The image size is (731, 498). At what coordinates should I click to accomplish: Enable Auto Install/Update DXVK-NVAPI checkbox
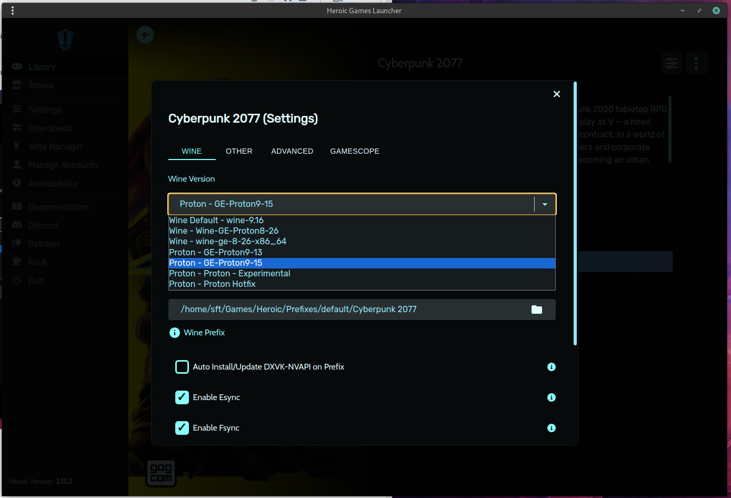182,367
